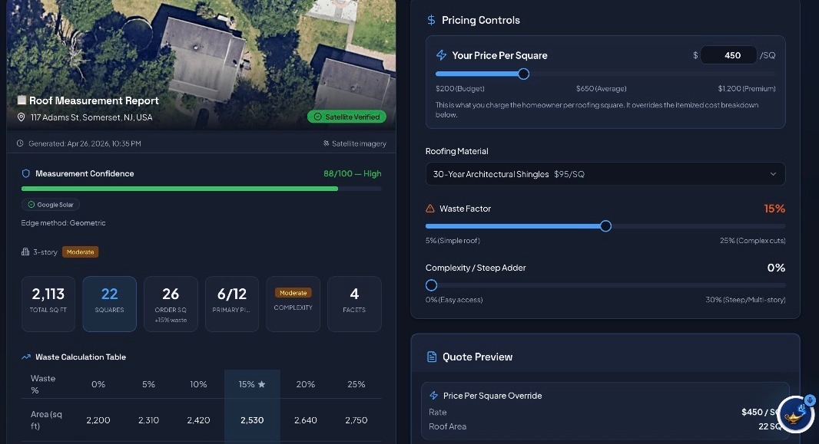Click the Google Solar source badge
The height and width of the screenshot is (444, 819).
51,205
